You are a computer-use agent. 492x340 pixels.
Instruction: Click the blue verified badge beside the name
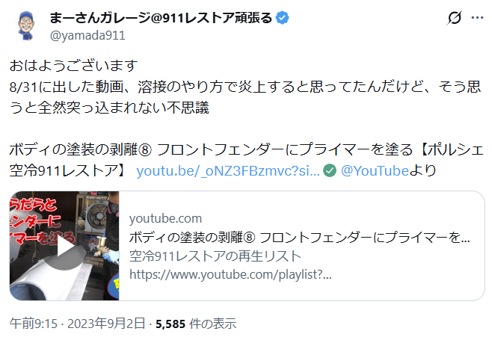click(283, 18)
